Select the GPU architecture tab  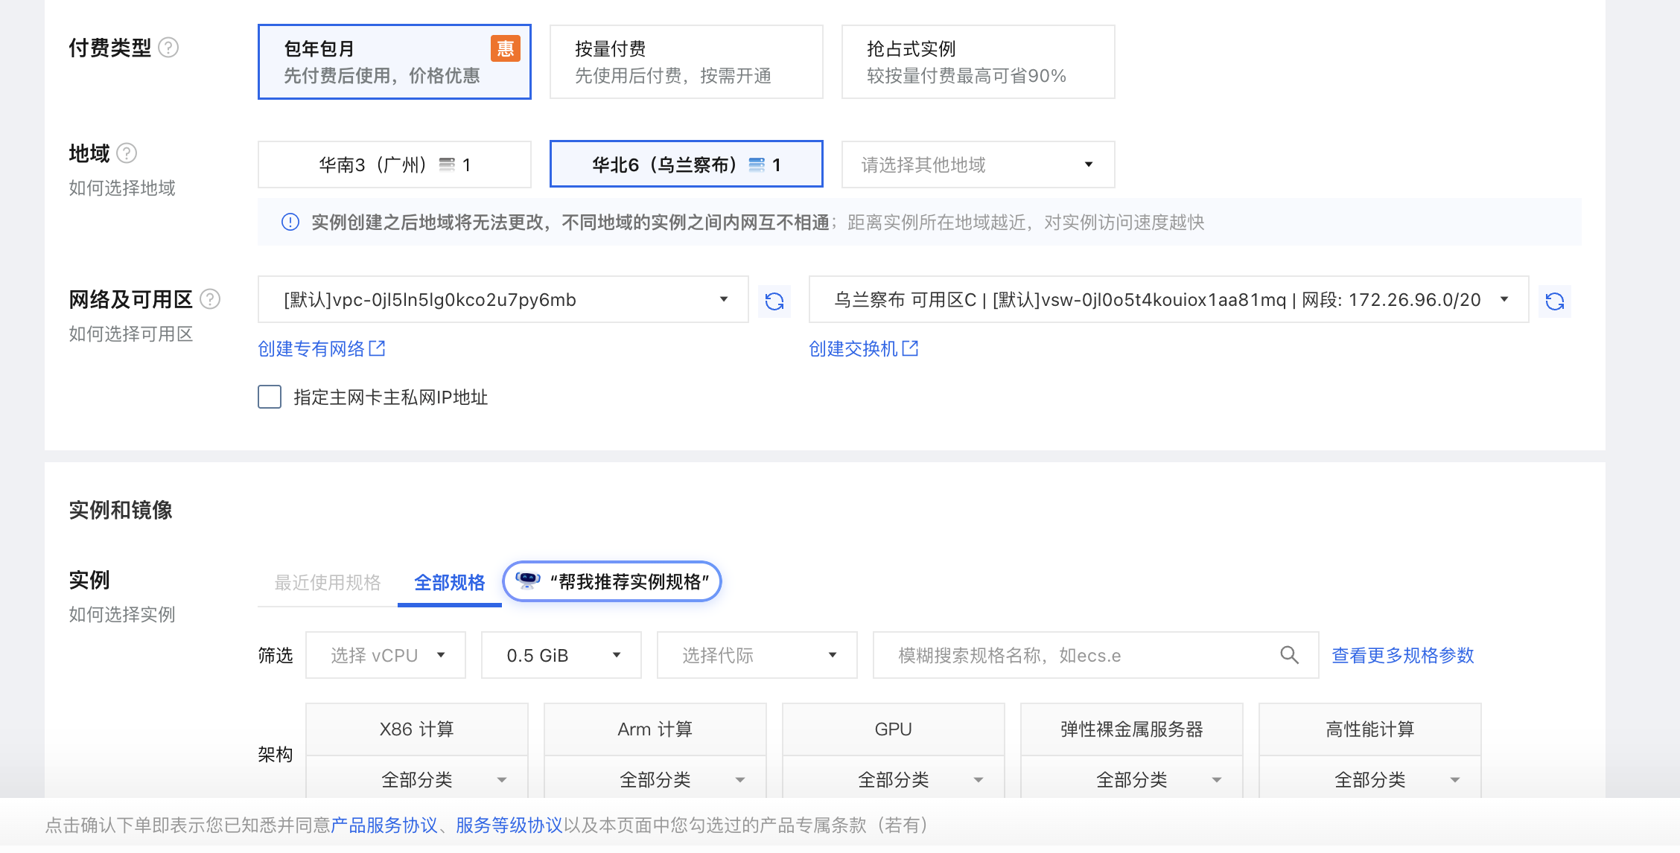coord(893,729)
